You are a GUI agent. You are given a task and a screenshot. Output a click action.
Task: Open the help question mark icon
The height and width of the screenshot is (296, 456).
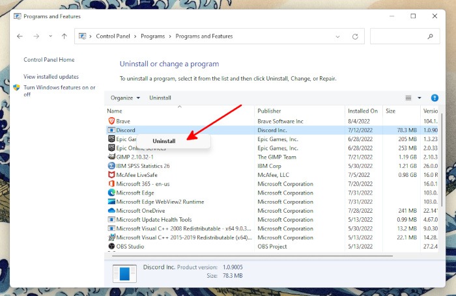435,98
